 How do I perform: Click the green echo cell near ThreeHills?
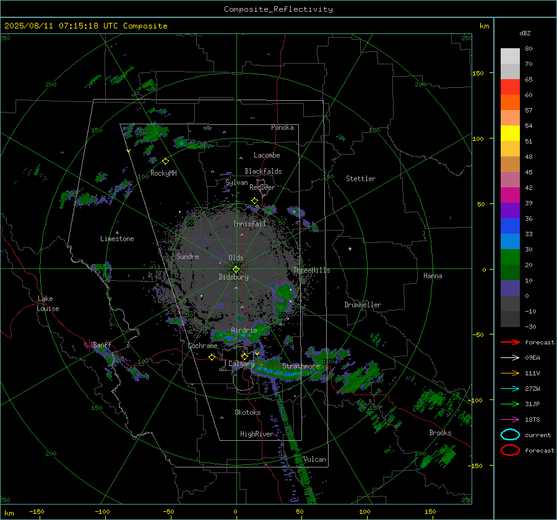(284, 297)
